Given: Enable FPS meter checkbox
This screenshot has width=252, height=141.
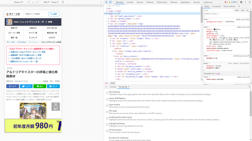Looking at the screenshot, I should tap(107, 112).
